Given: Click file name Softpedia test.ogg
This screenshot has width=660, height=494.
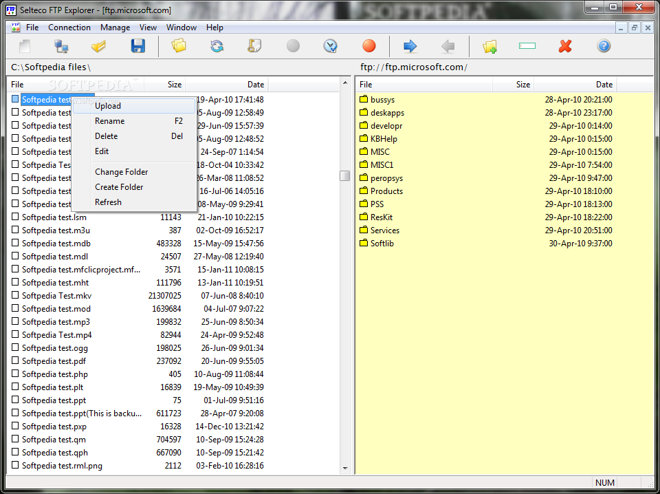Looking at the screenshot, I should click(x=55, y=347).
